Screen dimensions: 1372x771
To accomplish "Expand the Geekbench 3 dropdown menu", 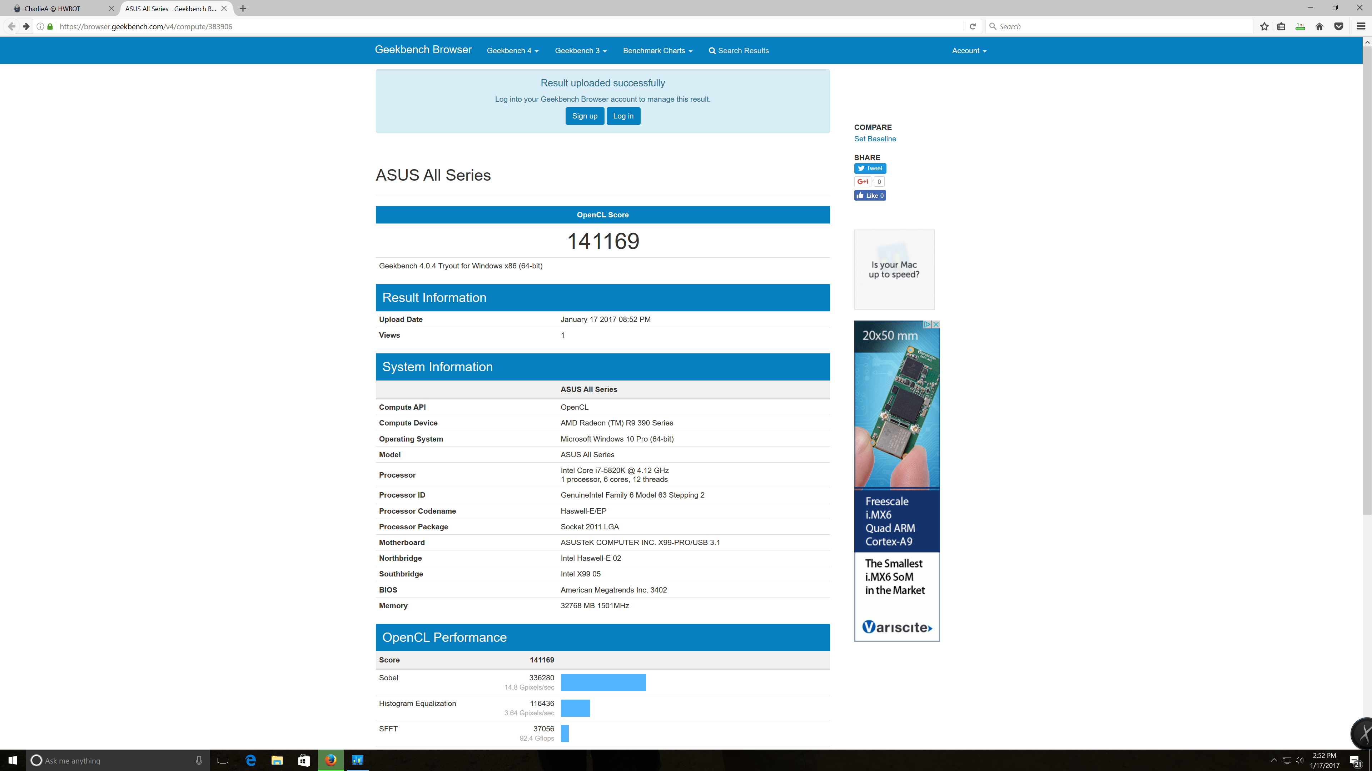I will coord(581,51).
